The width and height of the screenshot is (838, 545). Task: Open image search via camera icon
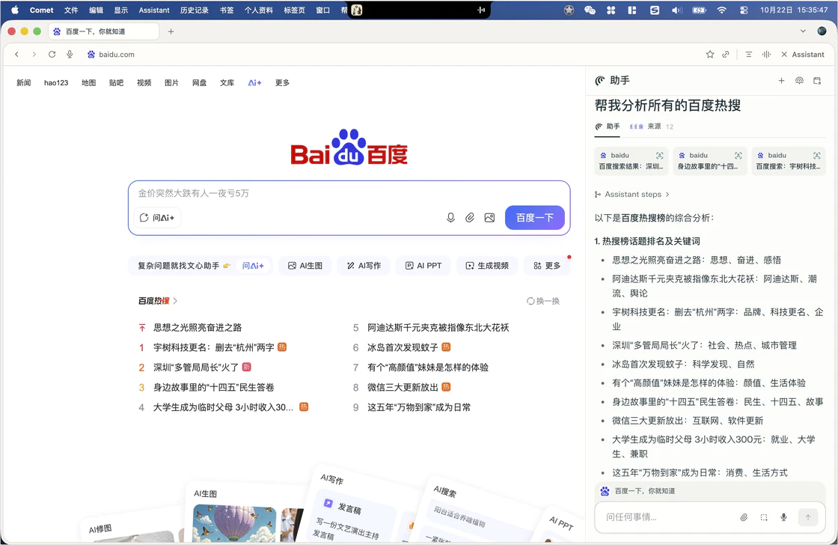point(489,217)
